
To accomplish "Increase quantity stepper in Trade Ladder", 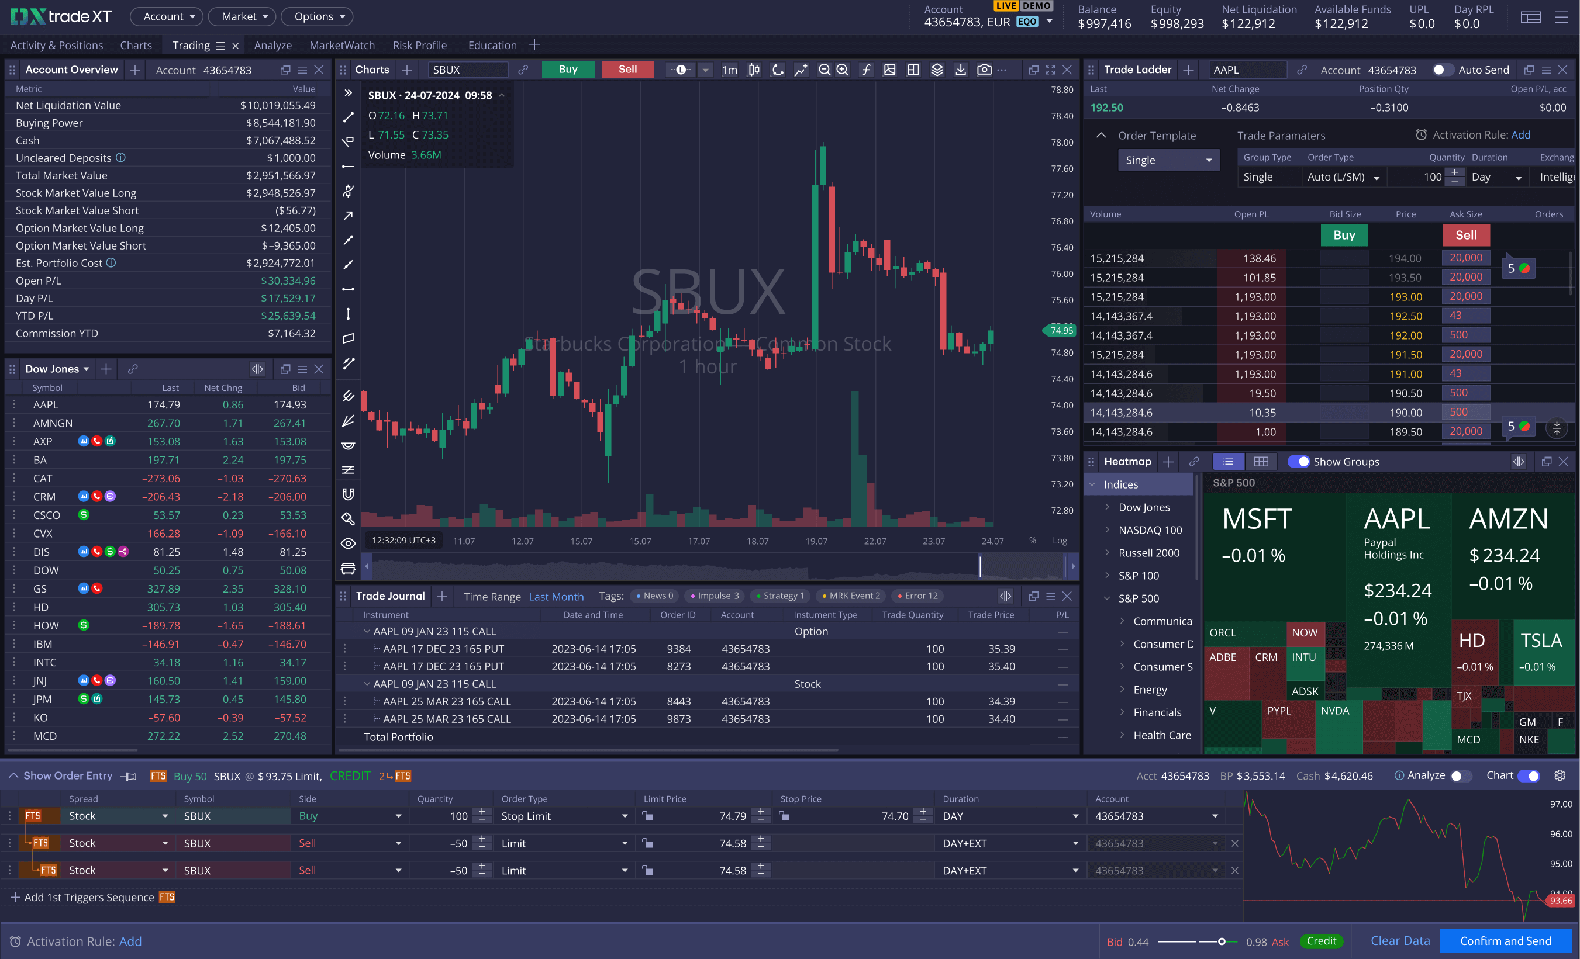I will 1454,172.
